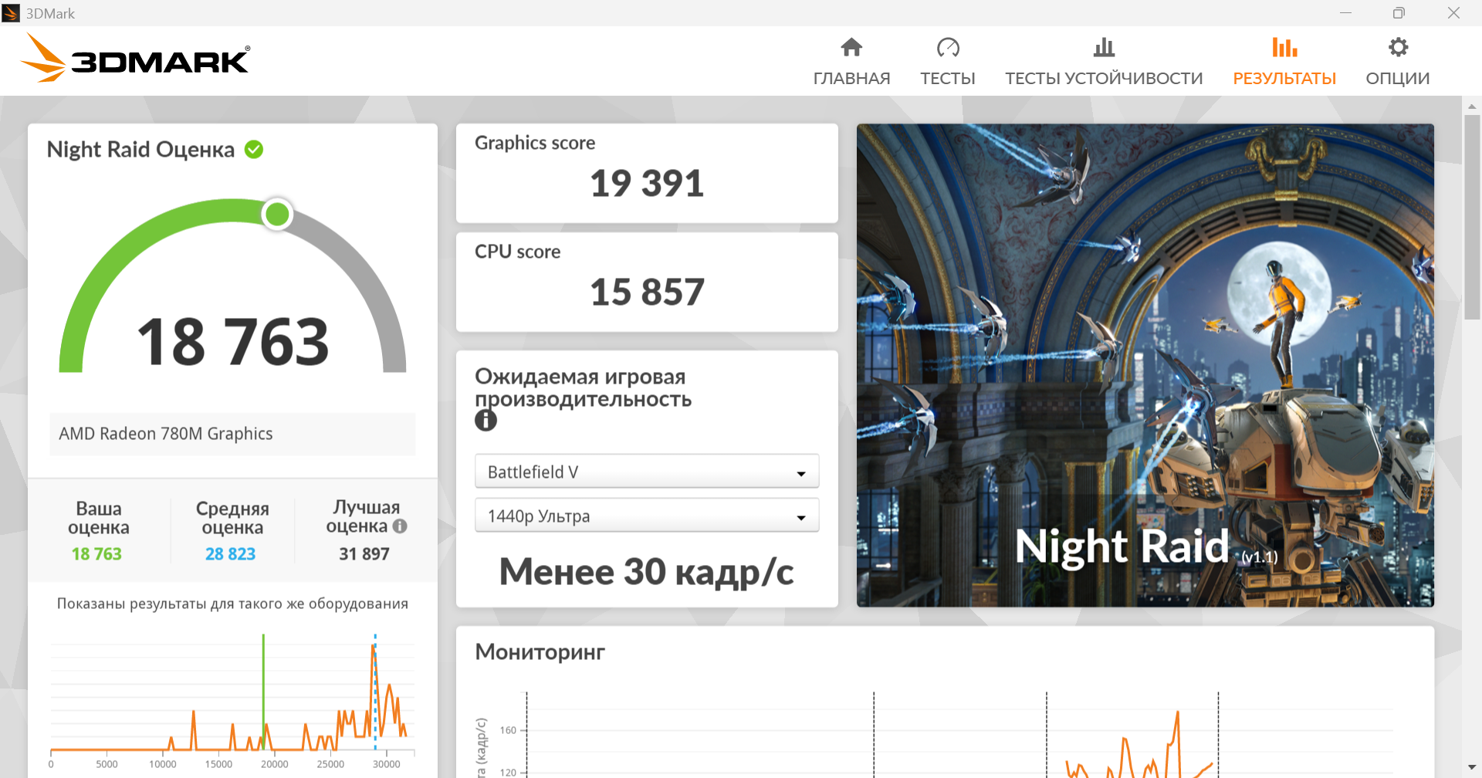Screen dimensions: 1482x778
Task: Open the 1440p Ультра resolution dropdown
Action: click(x=647, y=516)
